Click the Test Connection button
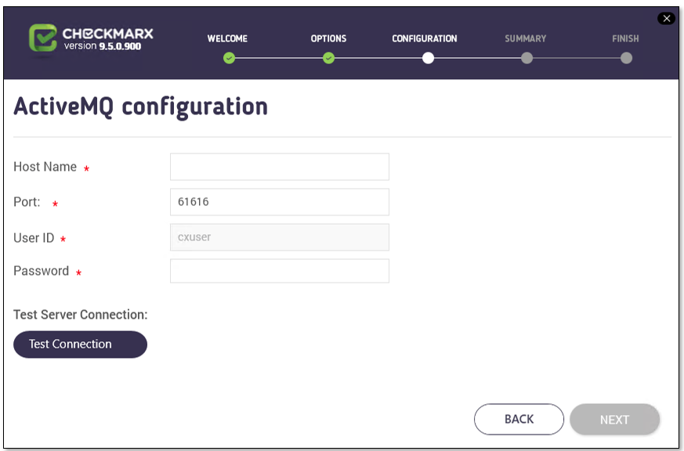Image resolution: width=684 pixels, height=451 pixels. [x=80, y=345]
